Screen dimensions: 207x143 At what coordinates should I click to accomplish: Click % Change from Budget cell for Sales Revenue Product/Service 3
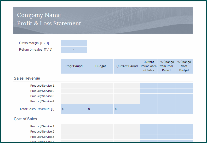(184, 96)
